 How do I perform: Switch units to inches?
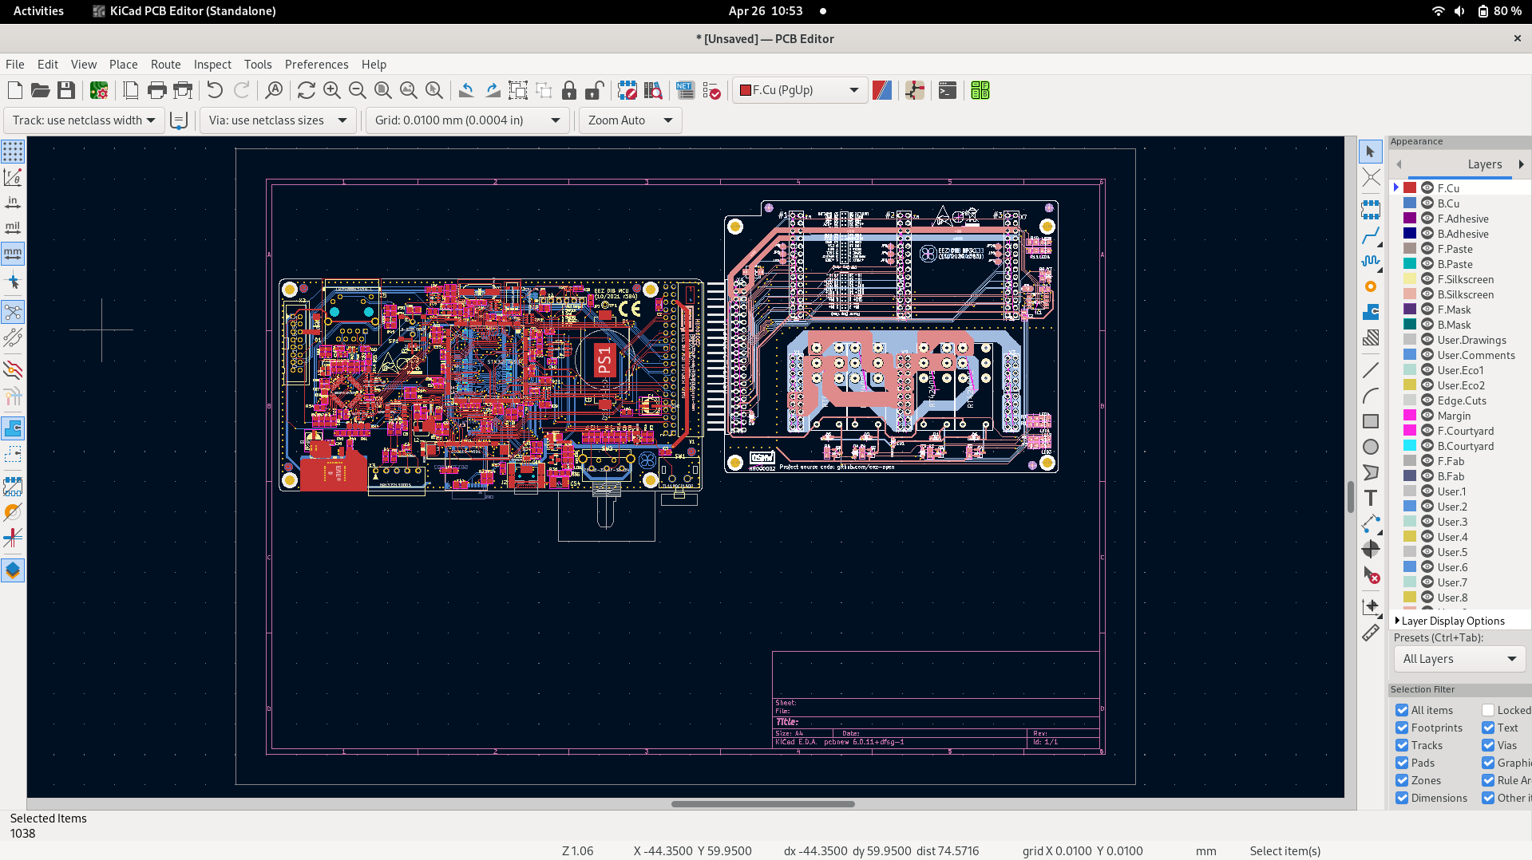coord(13,203)
